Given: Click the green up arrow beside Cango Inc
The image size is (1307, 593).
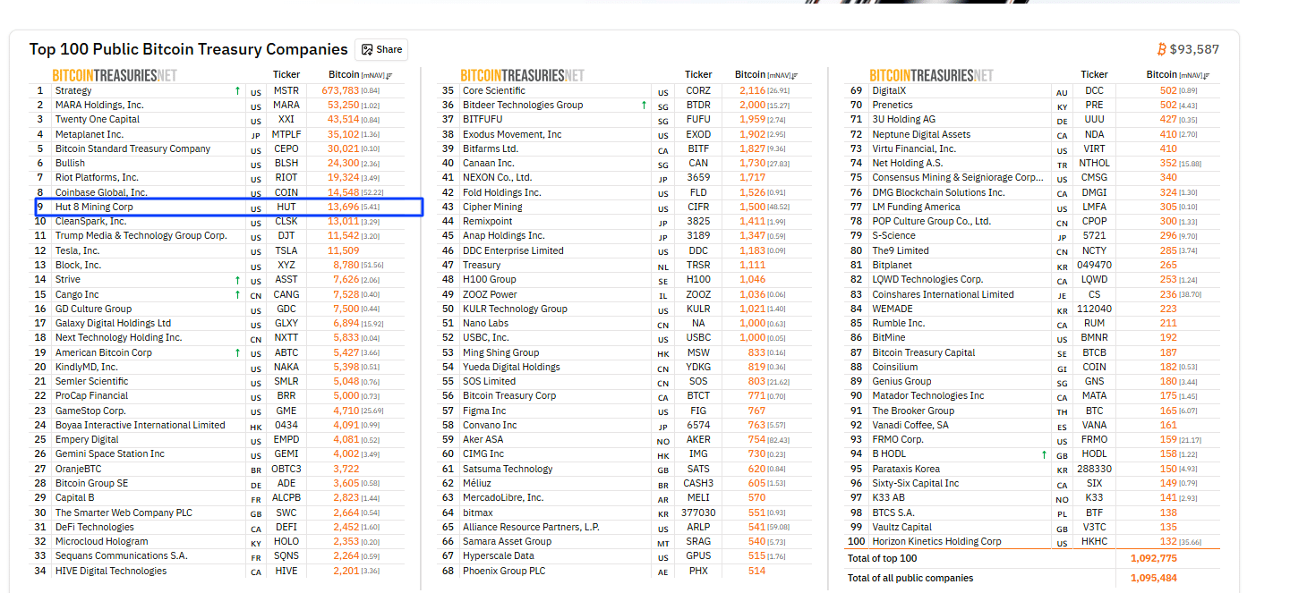Looking at the screenshot, I should coord(237,294).
